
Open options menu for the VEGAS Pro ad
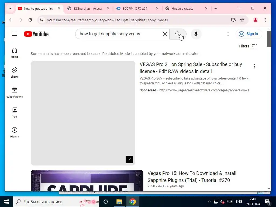pos(254,66)
